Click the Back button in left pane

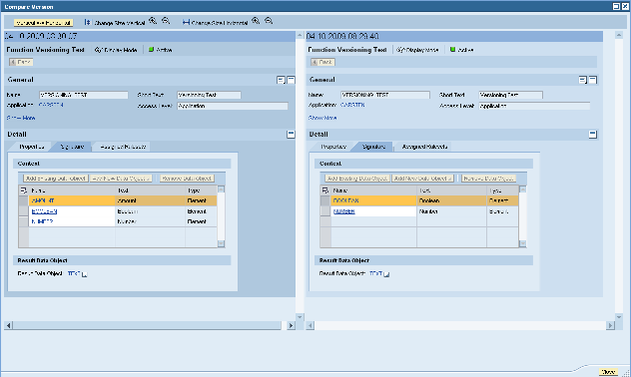21,62
